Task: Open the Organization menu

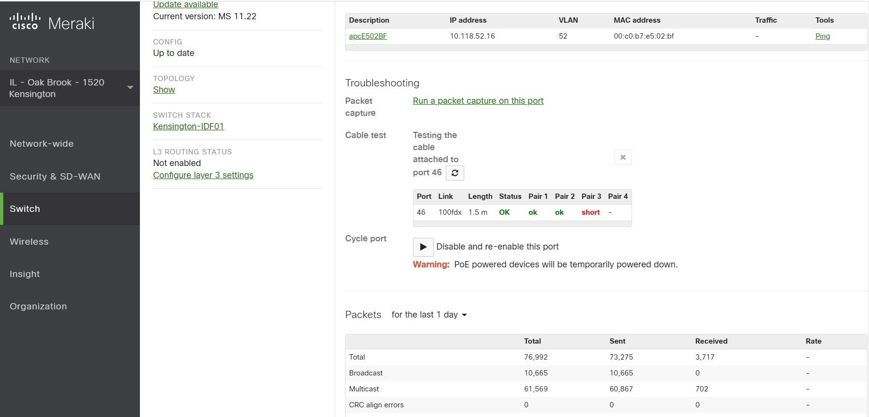Action: [38, 306]
